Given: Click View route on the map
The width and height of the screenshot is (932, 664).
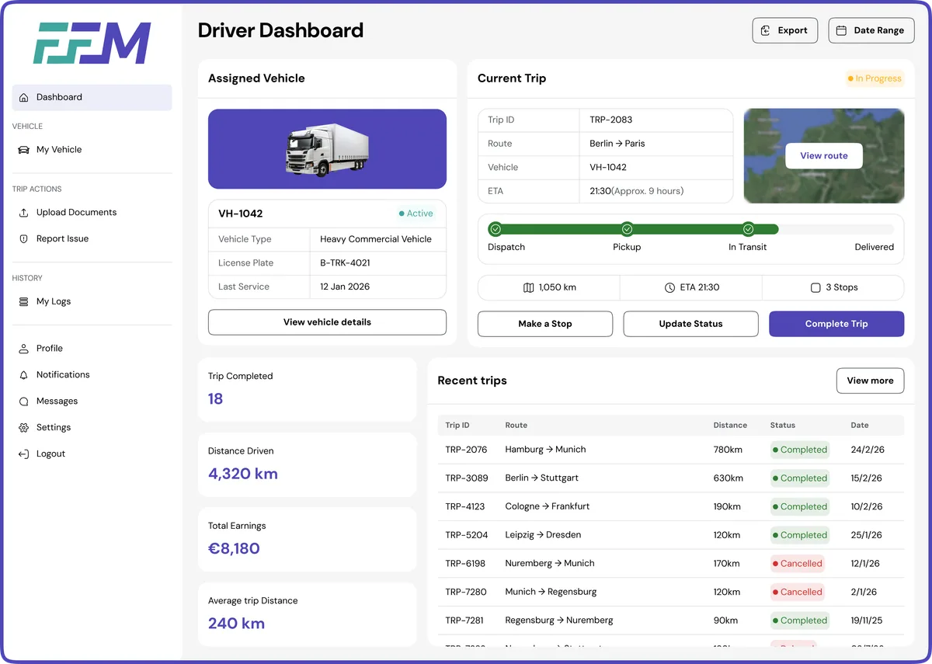Looking at the screenshot, I should (x=823, y=155).
